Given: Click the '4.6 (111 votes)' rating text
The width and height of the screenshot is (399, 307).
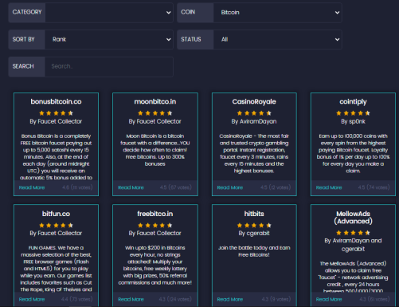Looking at the screenshot, I should click(x=77, y=187).
